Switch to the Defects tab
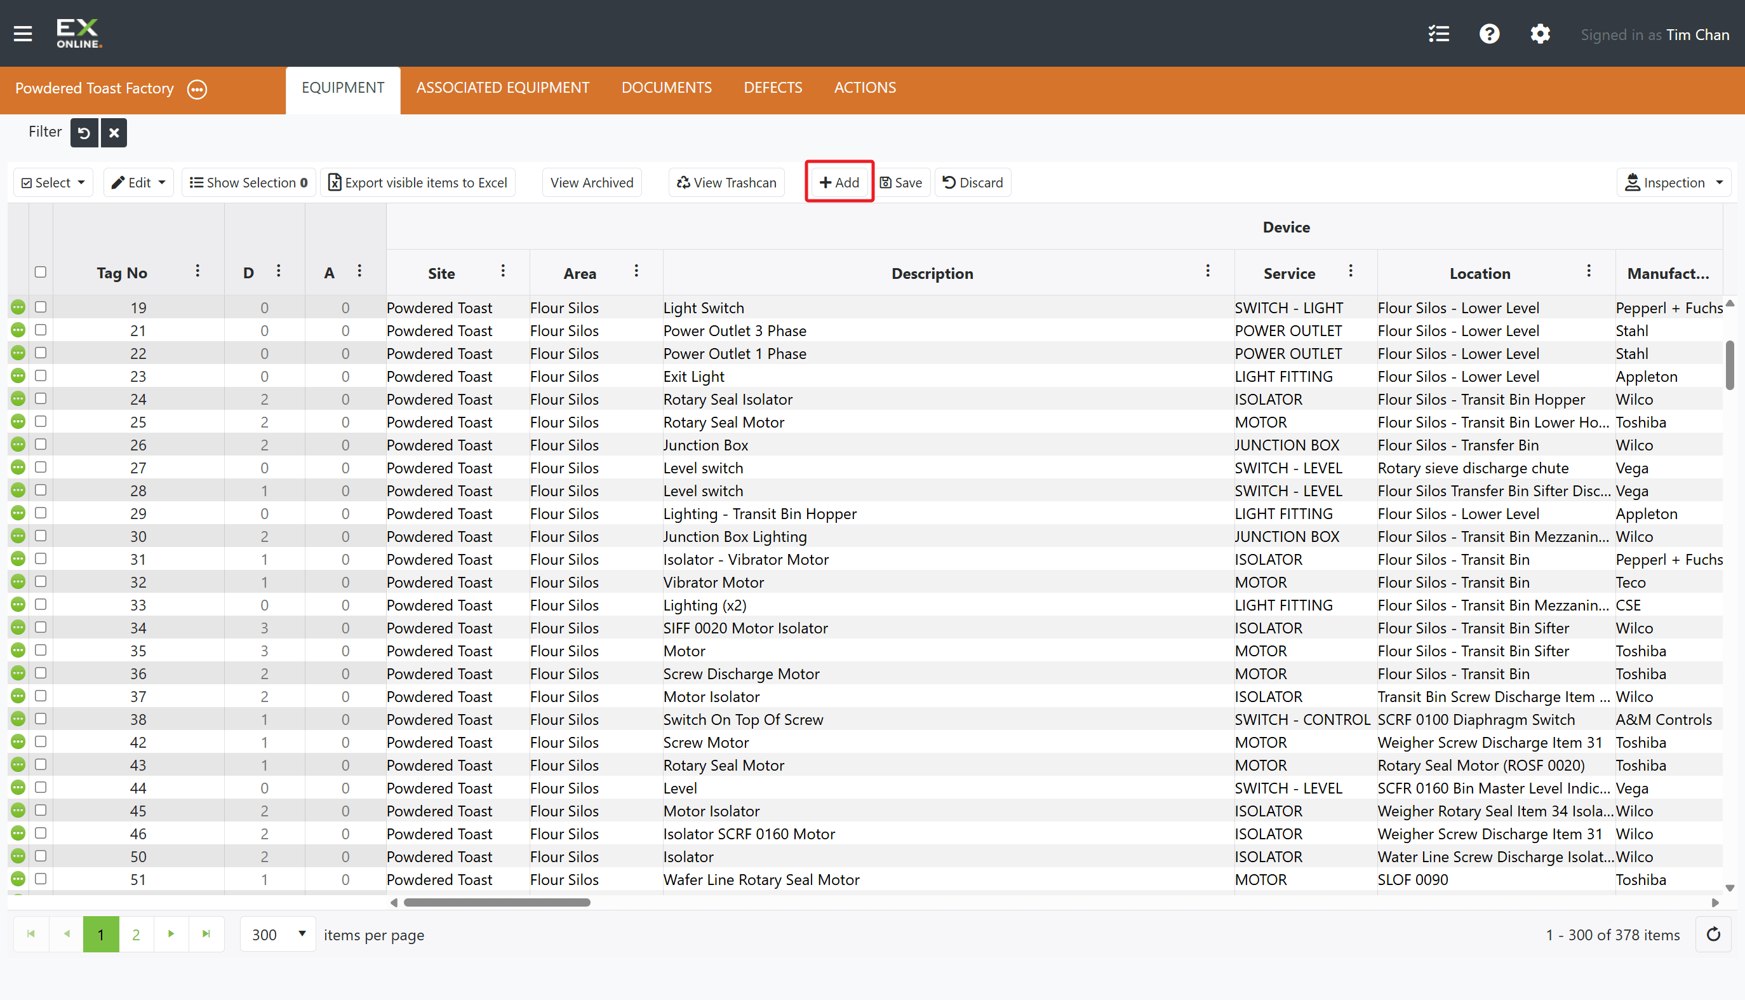Screen dimensions: 1745x1000 tap(772, 88)
